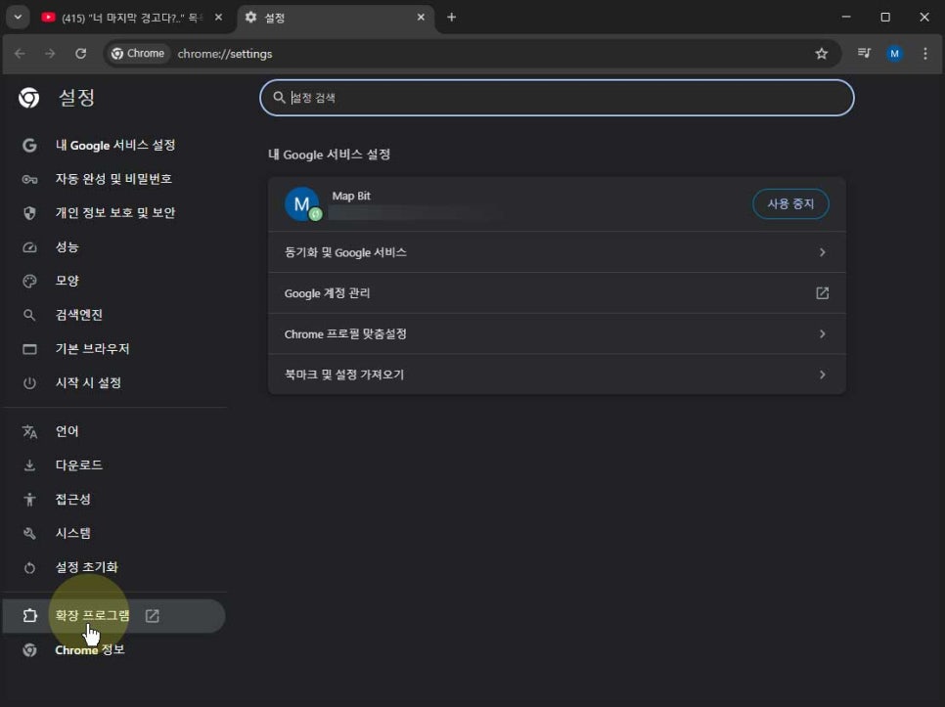Viewport: 945px width, 707px height.
Task: Open 언어 language settings
Action: (67, 431)
